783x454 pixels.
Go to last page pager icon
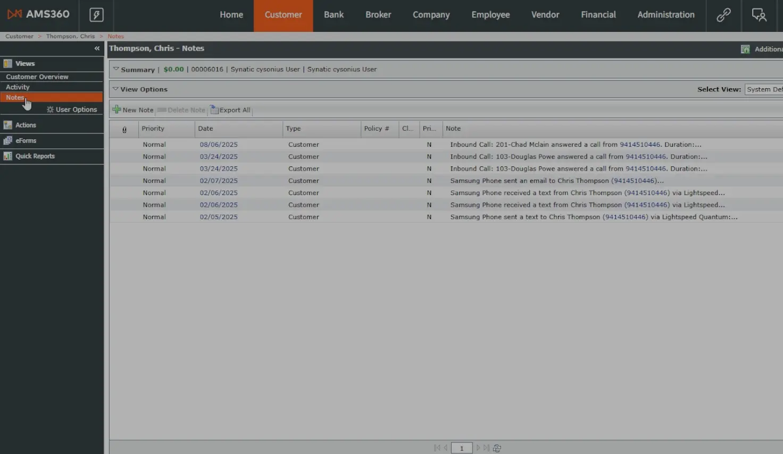(486, 448)
